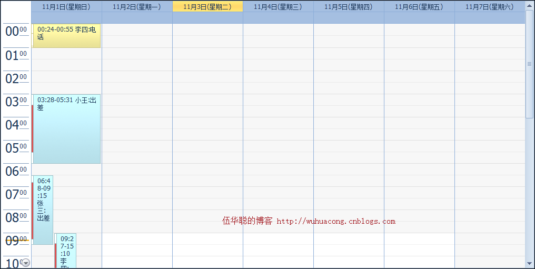Select the 11月1日(星期日) day header
Screen dimensions: 535x269
66,6
